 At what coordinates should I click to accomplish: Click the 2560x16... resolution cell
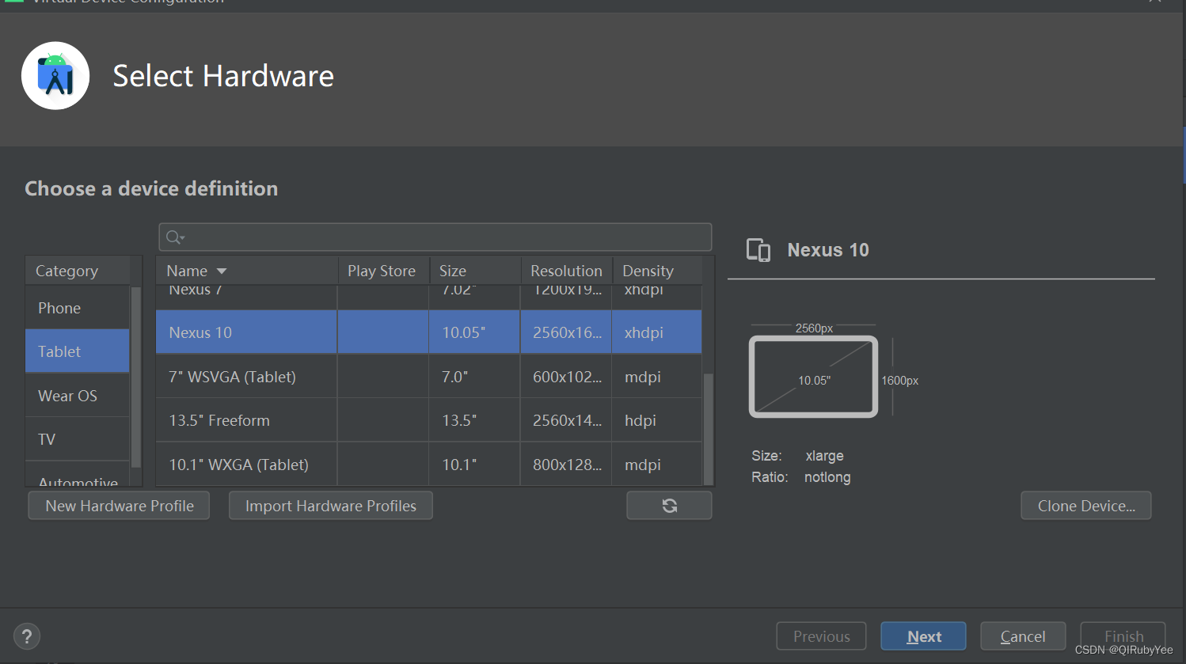click(566, 332)
